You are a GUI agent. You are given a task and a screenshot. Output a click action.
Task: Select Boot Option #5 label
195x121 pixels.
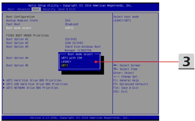pos(17,65)
